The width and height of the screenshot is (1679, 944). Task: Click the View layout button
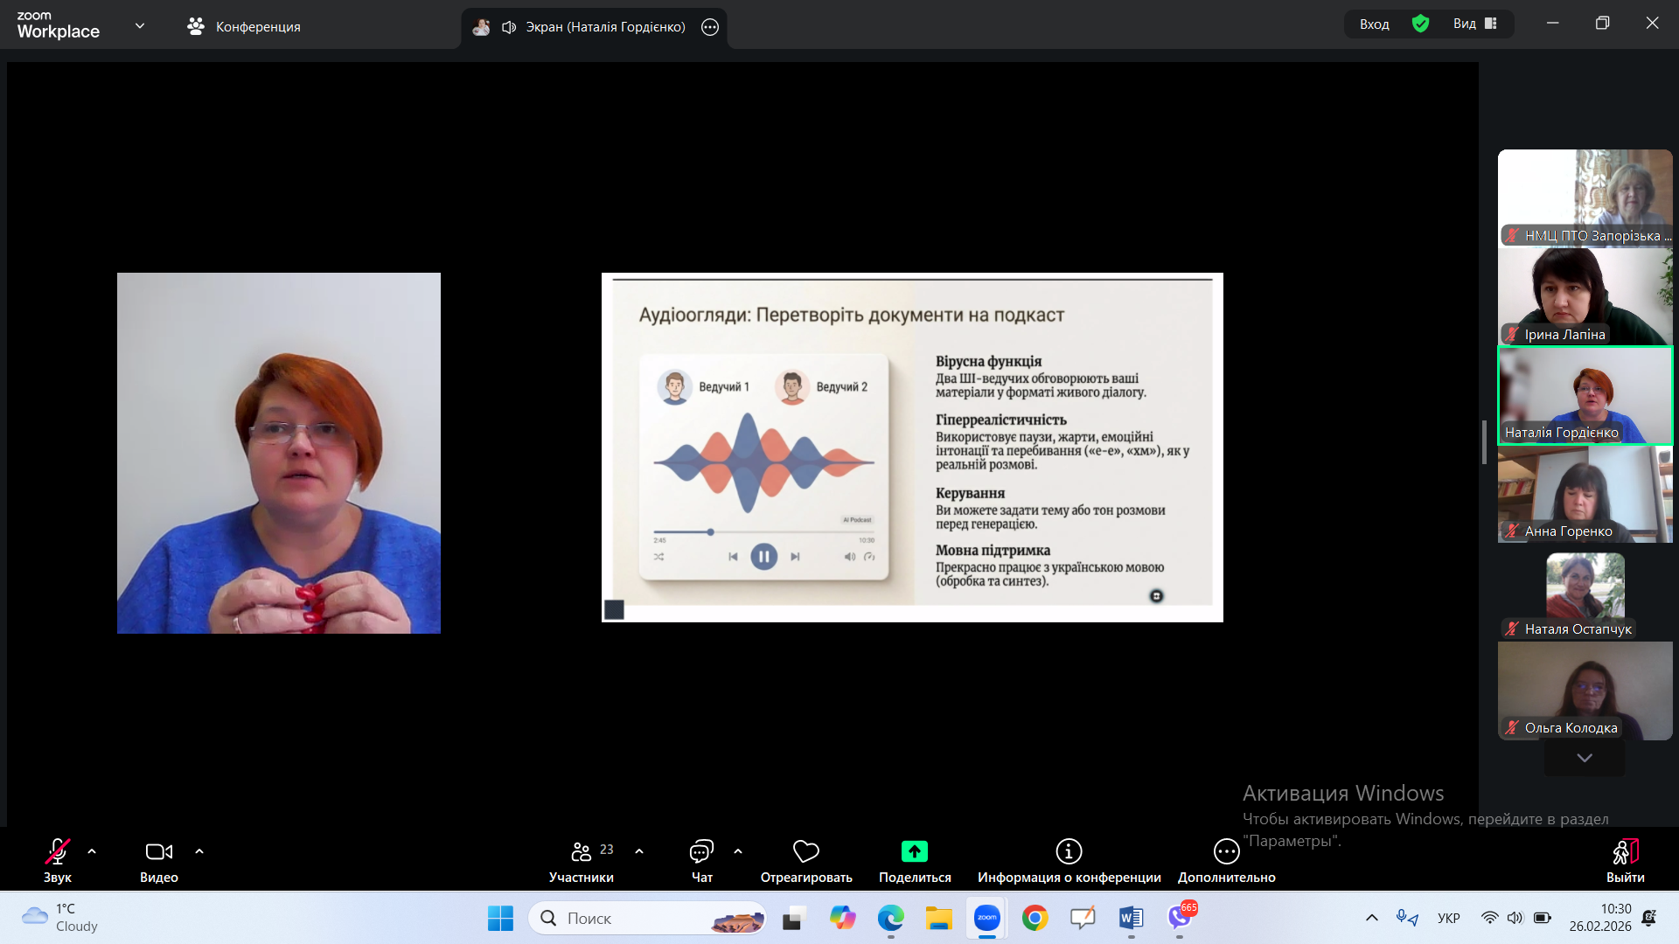(x=1475, y=24)
